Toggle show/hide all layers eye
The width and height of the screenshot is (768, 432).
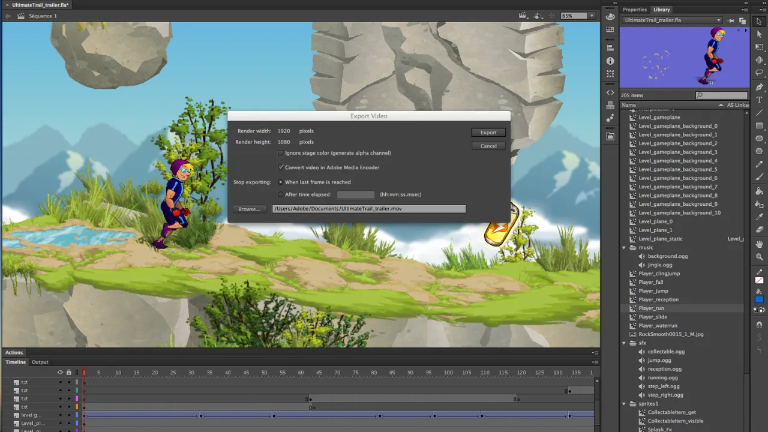pos(60,373)
